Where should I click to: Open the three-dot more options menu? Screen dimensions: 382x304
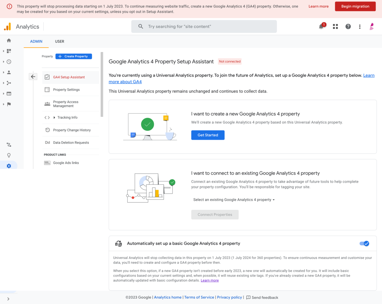360,26
